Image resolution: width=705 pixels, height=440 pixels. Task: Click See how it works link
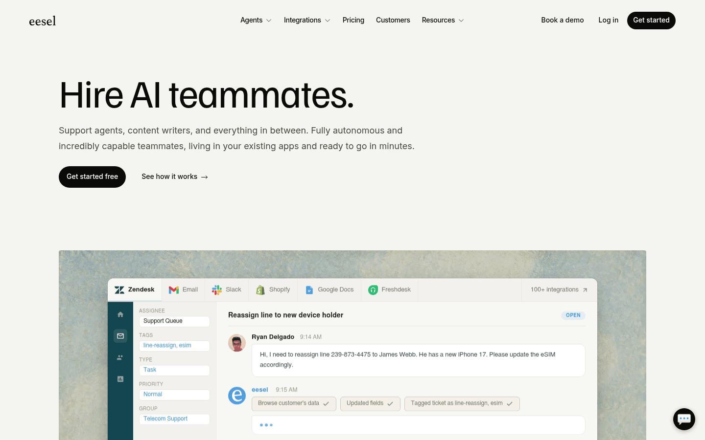tap(175, 176)
